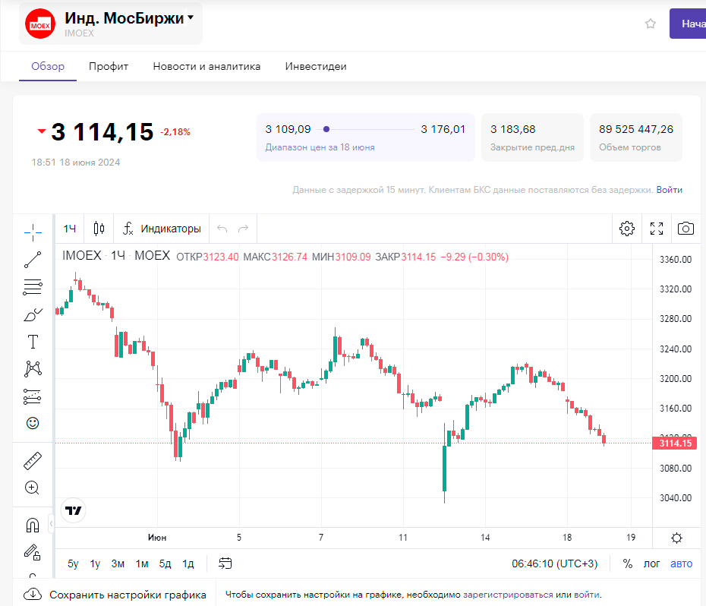Enter fullscreen chart mode
The image size is (706, 606).
(657, 229)
